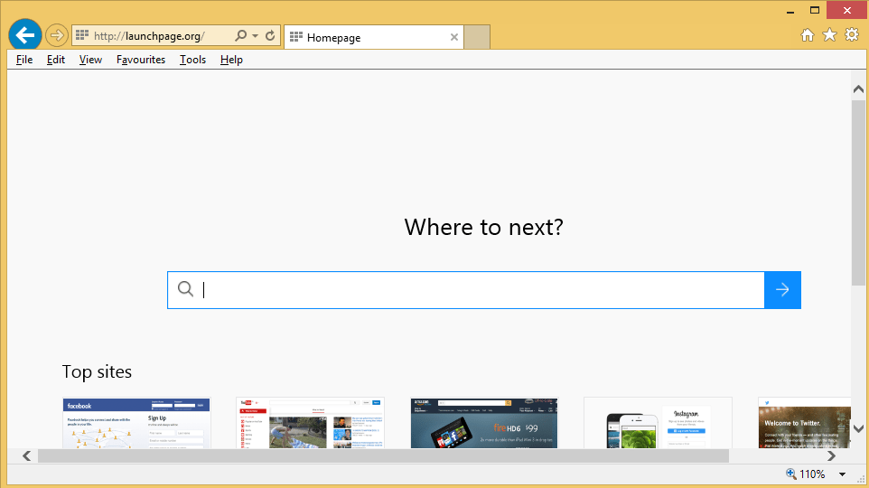Click the Top sites heading

click(97, 371)
